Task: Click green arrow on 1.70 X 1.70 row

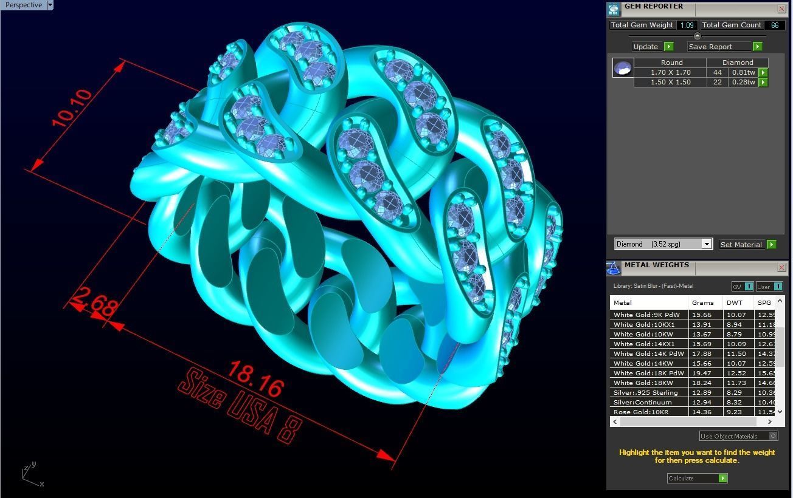Action: click(763, 72)
